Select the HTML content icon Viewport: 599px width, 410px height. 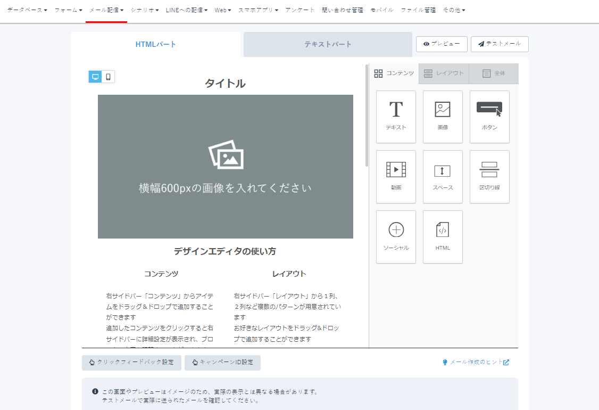443,236
